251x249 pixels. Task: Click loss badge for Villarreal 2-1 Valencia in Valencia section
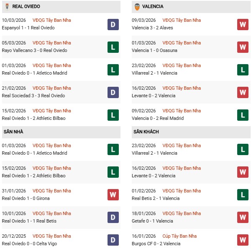click(x=243, y=70)
